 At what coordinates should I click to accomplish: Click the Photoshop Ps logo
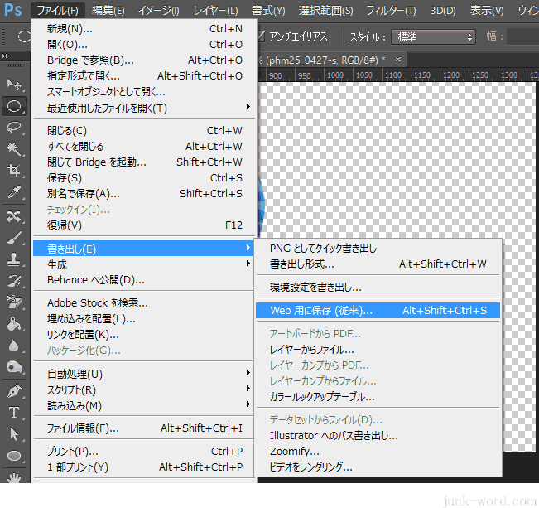pyautogui.click(x=13, y=10)
